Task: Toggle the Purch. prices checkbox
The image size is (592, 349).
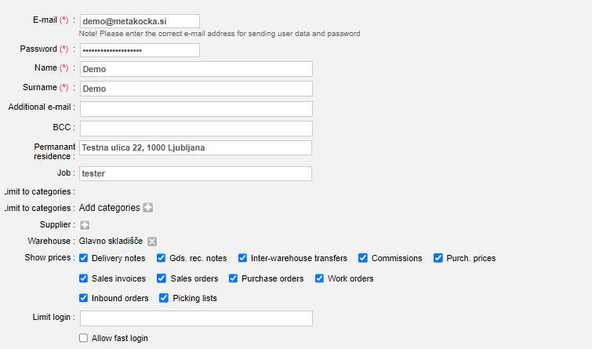Action: click(438, 258)
